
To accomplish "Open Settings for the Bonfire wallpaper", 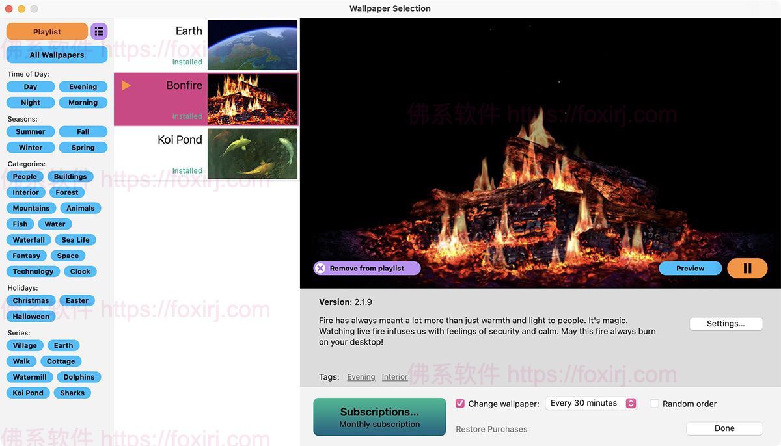I will click(725, 324).
